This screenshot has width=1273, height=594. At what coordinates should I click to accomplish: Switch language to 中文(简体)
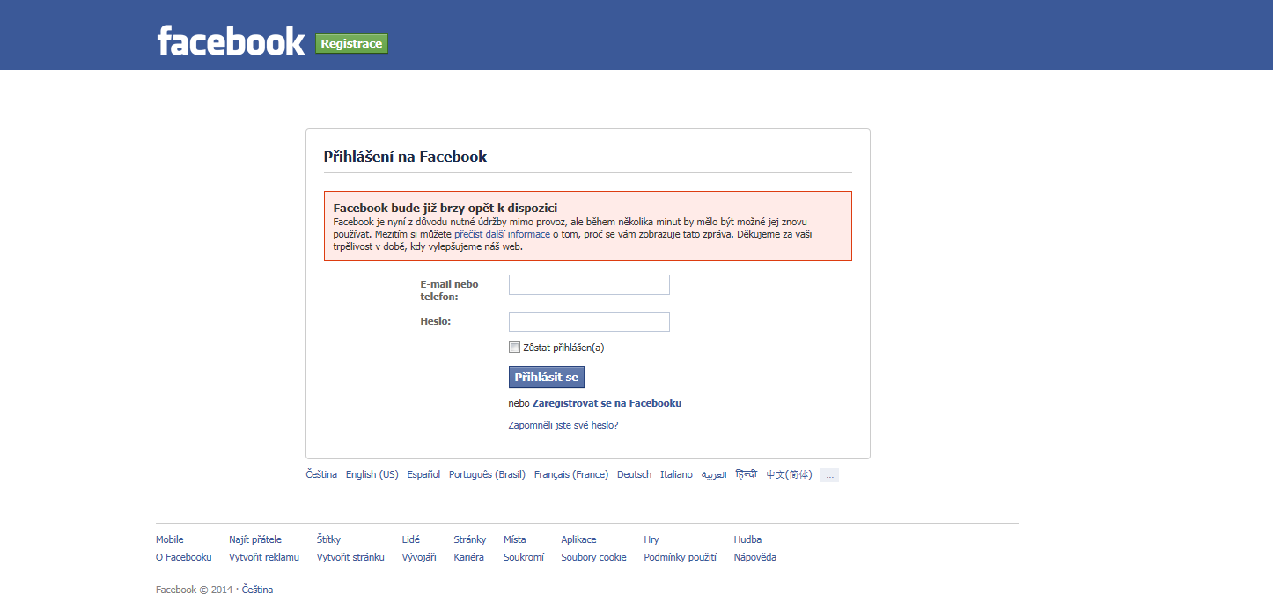[789, 474]
